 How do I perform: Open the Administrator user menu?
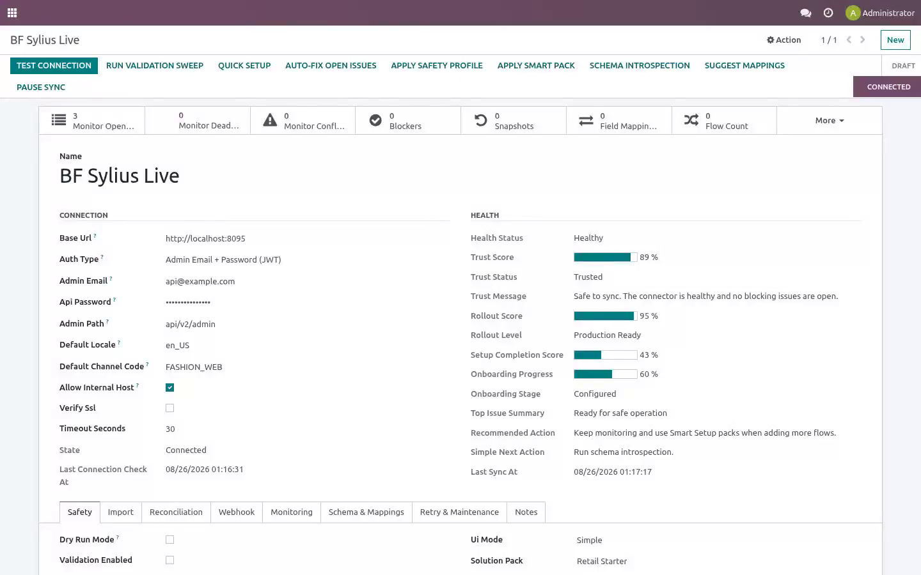[x=880, y=13]
